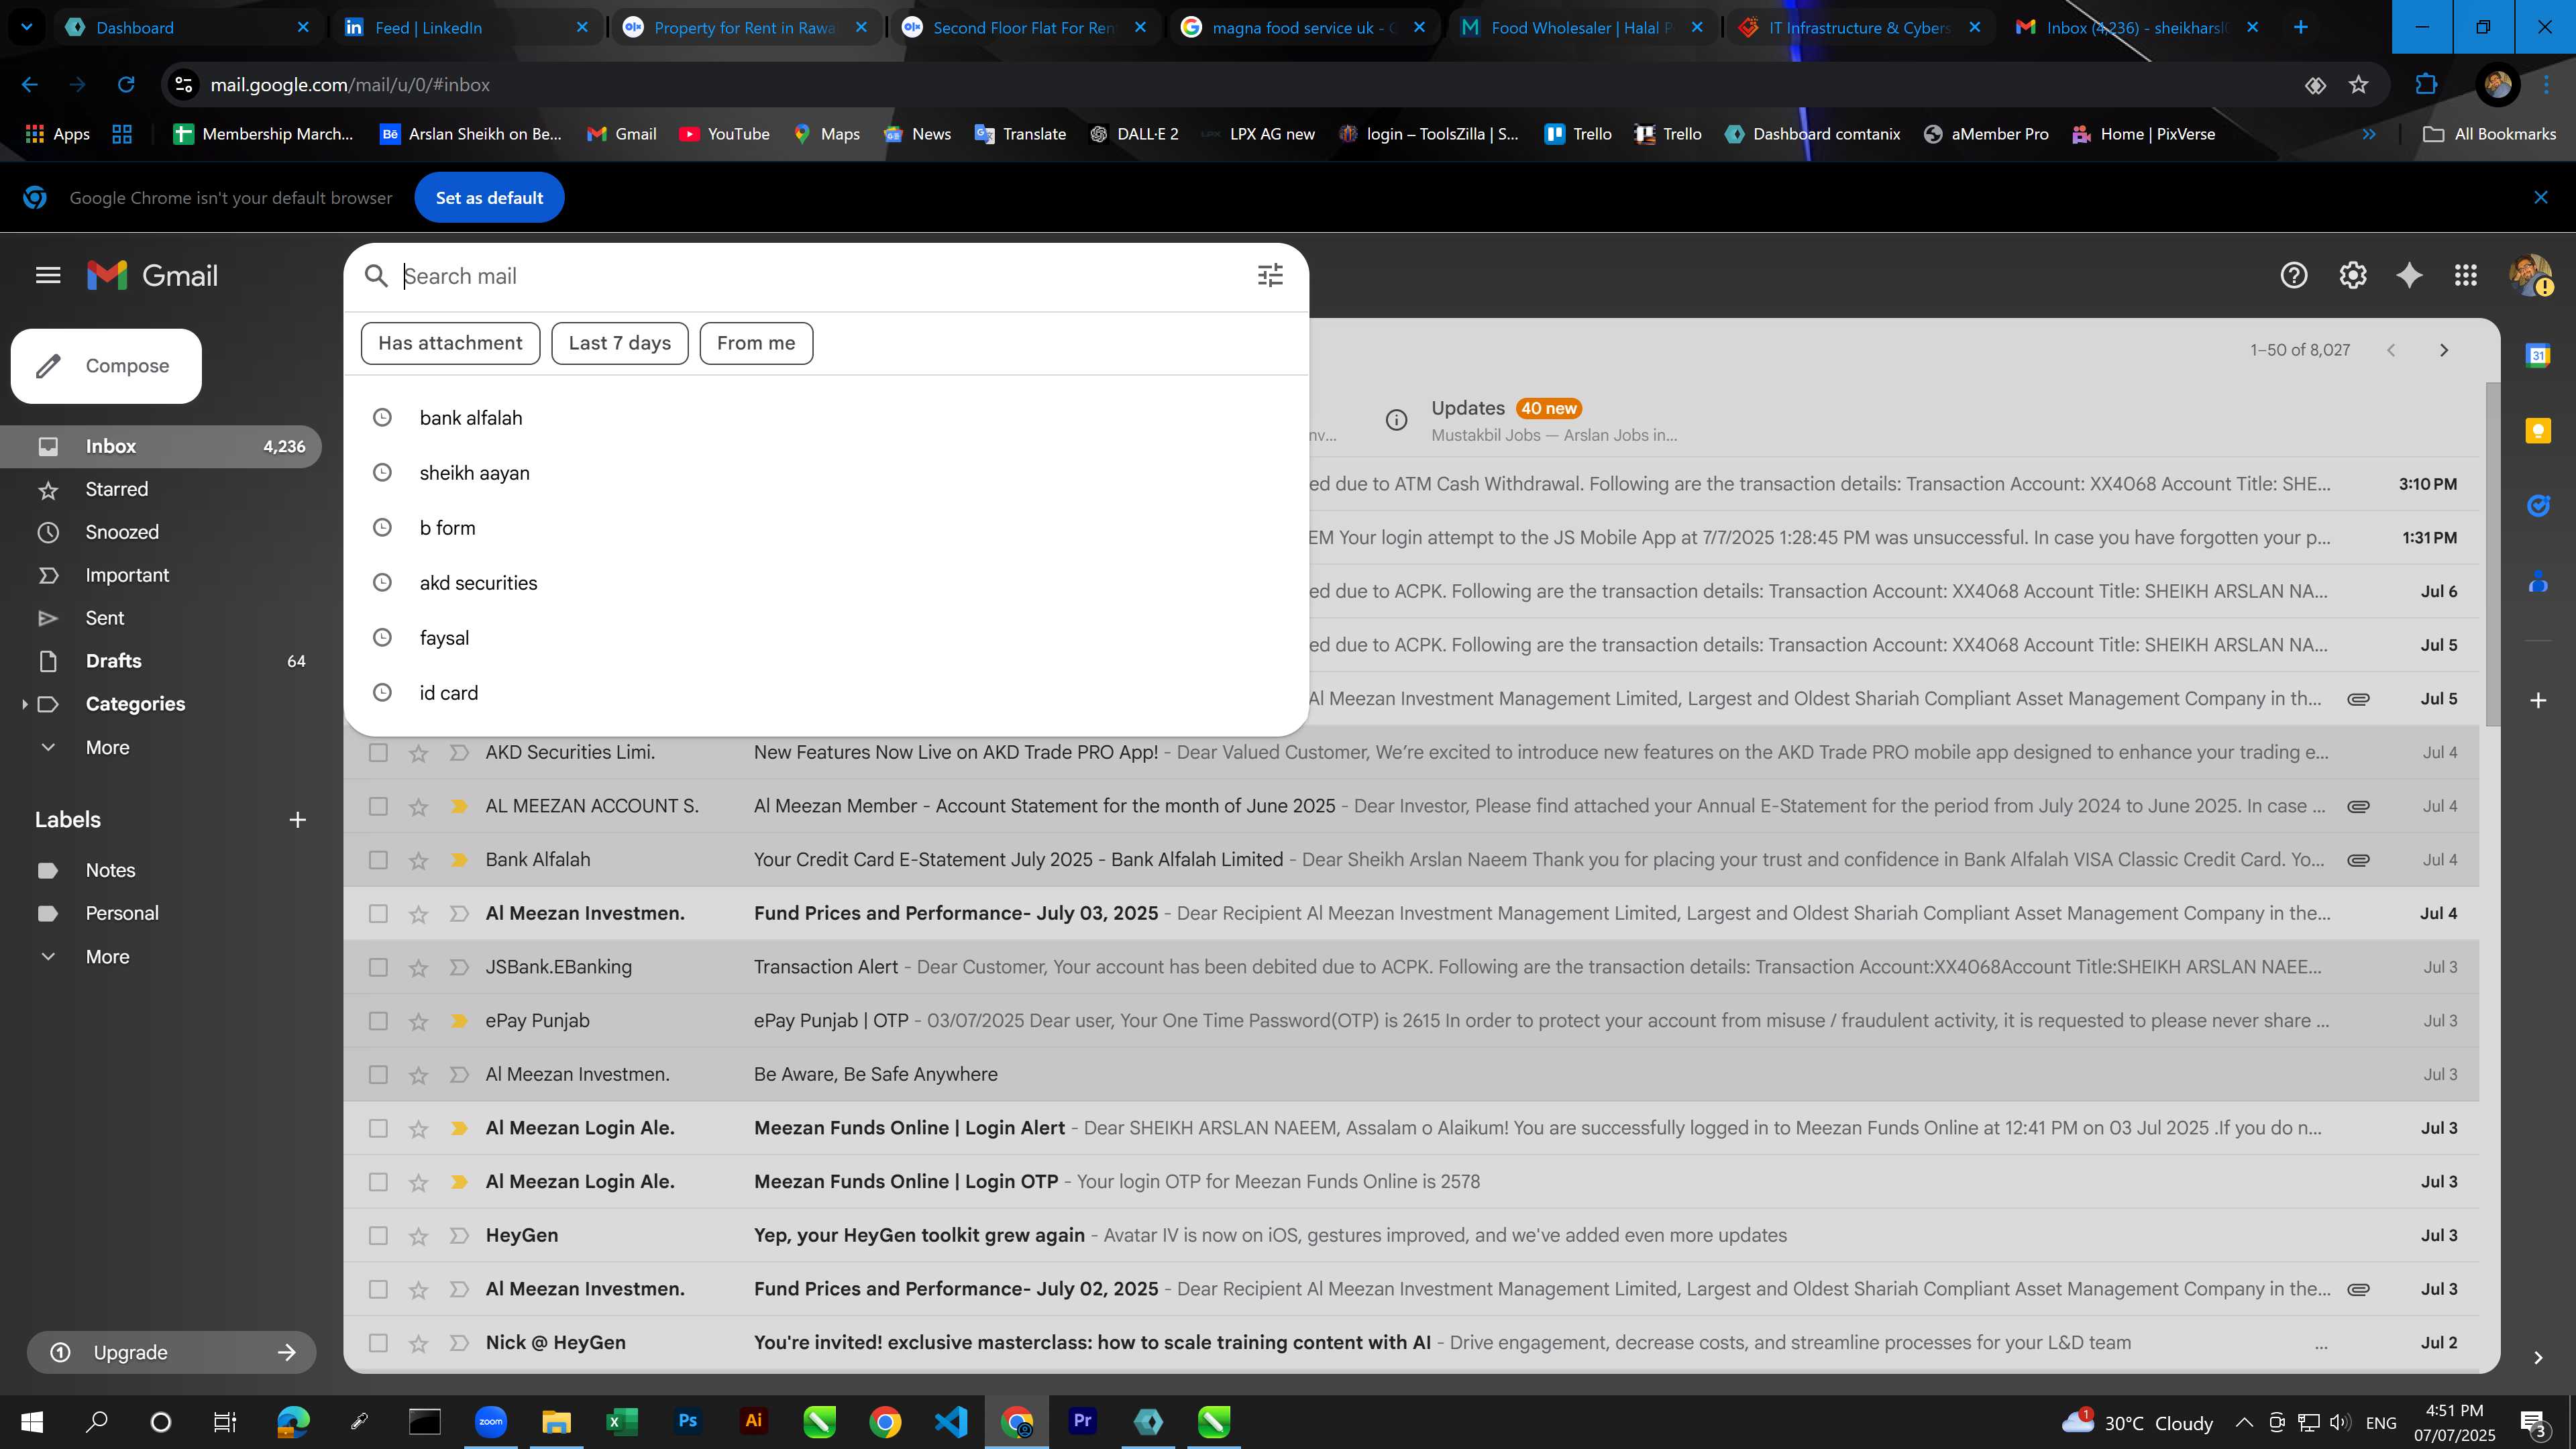The height and width of the screenshot is (1449, 2576).
Task: Tick checkbox for JSBank.EBanking Jul 3 email
Action: click(x=378, y=967)
